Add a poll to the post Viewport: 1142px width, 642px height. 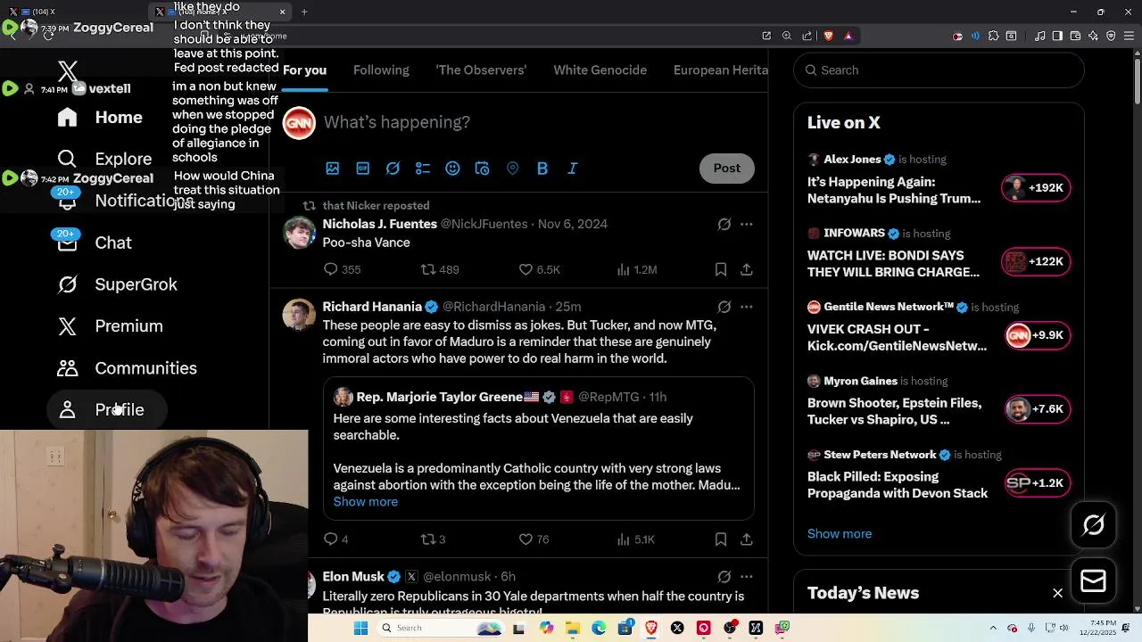(423, 169)
